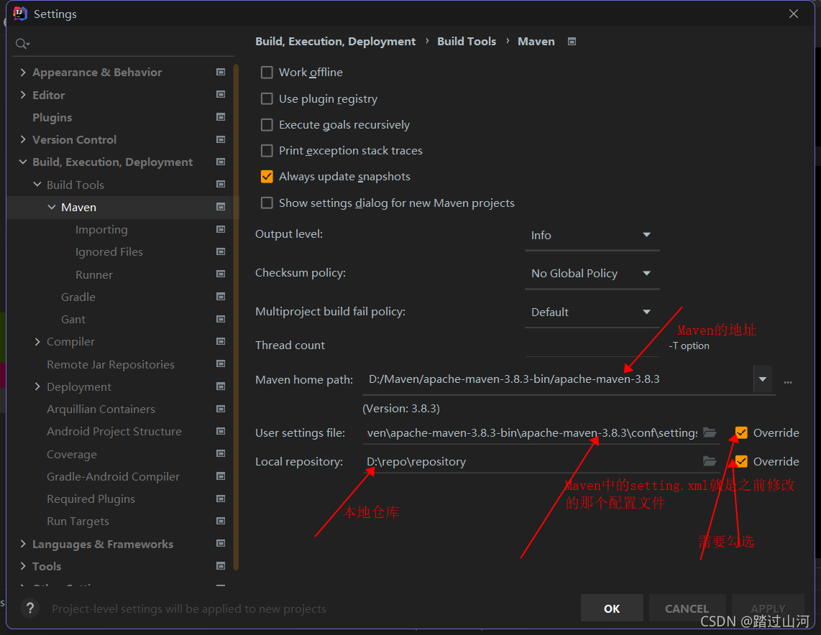Collapse the Build Tools node
This screenshot has height=635, width=821.
click(37, 185)
